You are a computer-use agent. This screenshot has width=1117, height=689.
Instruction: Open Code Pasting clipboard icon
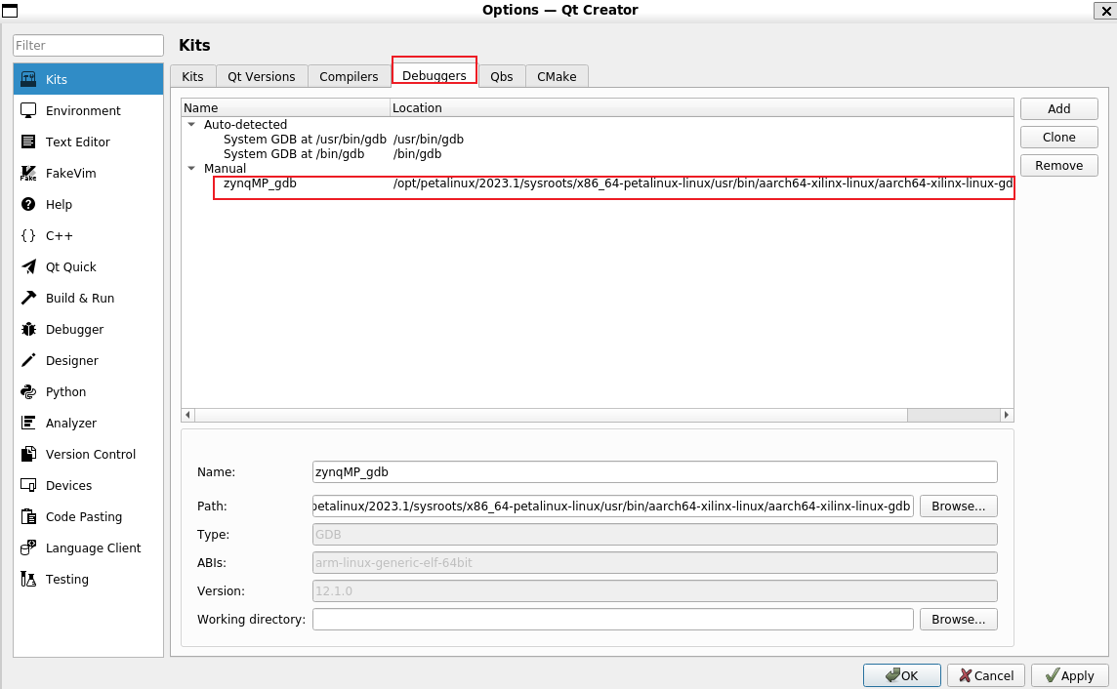[28, 517]
